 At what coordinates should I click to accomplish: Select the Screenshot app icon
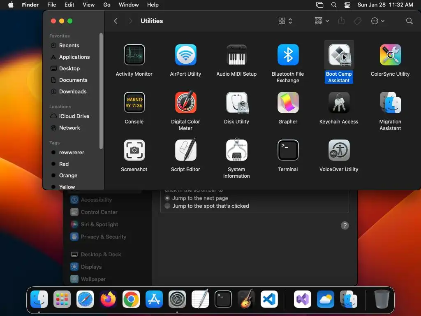point(134,150)
